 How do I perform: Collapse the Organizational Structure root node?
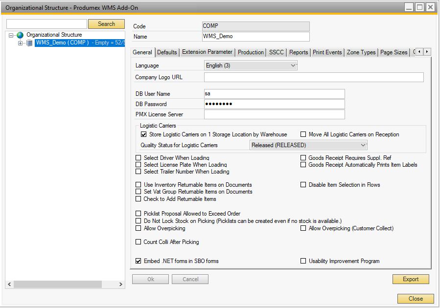pyautogui.click(x=11, y=35)
